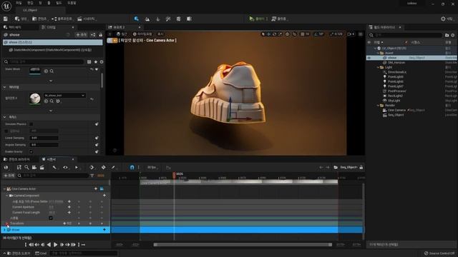This screenshot has height=257, width=458.
Task: Select the Sequencer tab
Action: coord(52,159)
